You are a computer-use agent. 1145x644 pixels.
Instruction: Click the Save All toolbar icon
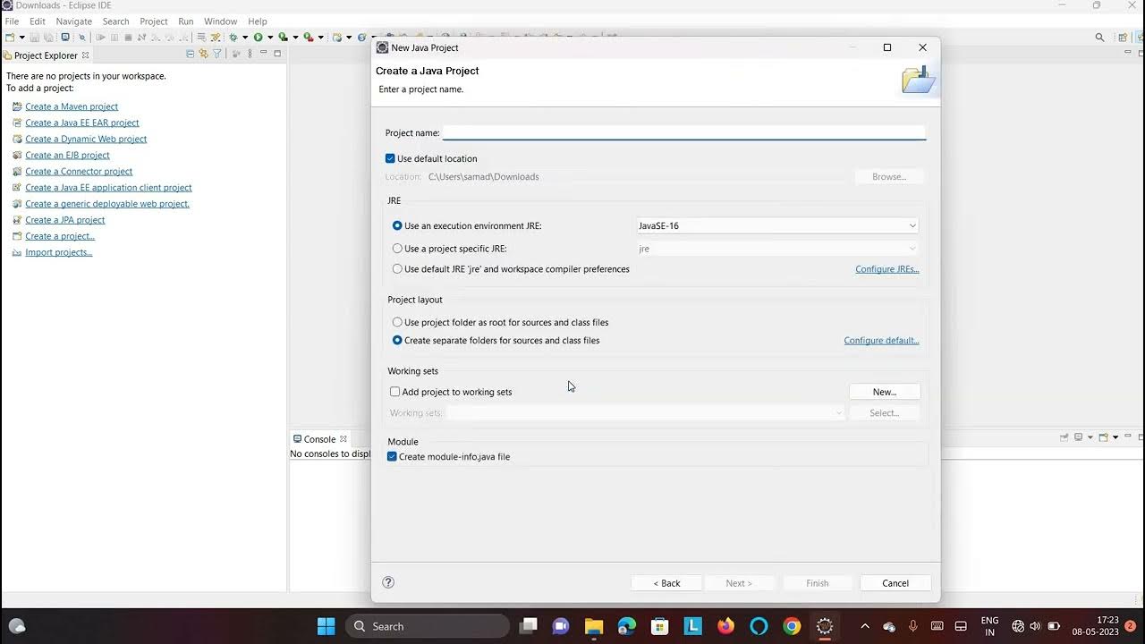48,38
